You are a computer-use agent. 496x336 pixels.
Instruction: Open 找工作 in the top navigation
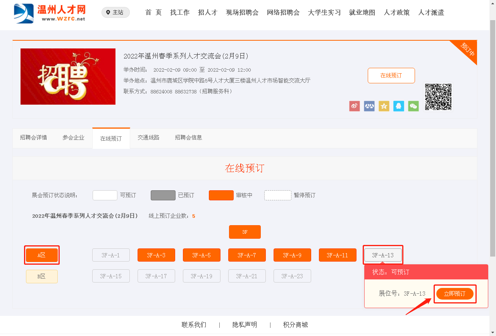[x=180, y=12]
